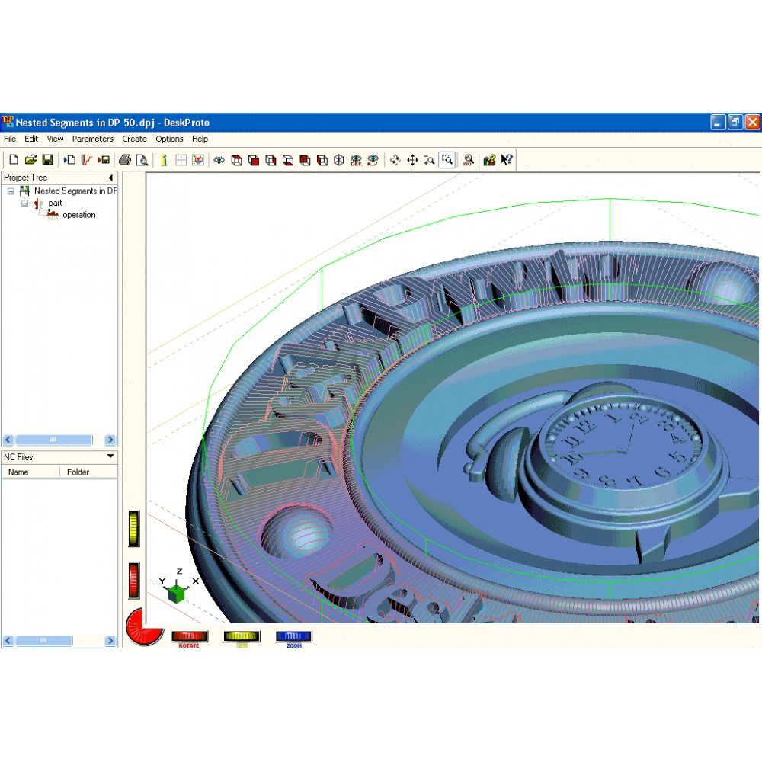This screenshot has height=762, width=762.
Task: Show geometry information with the yellow i icon
Action: coord(164,159)
